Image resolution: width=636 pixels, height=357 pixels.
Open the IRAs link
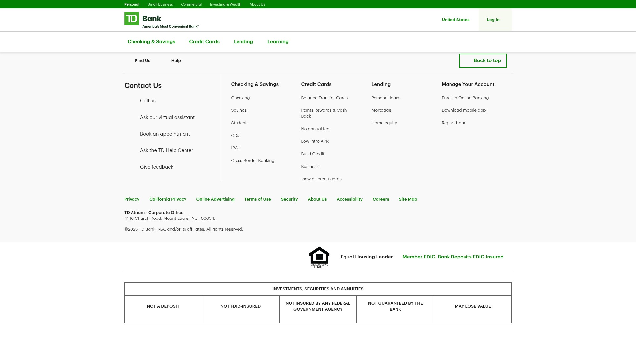(x=235, y=148)
